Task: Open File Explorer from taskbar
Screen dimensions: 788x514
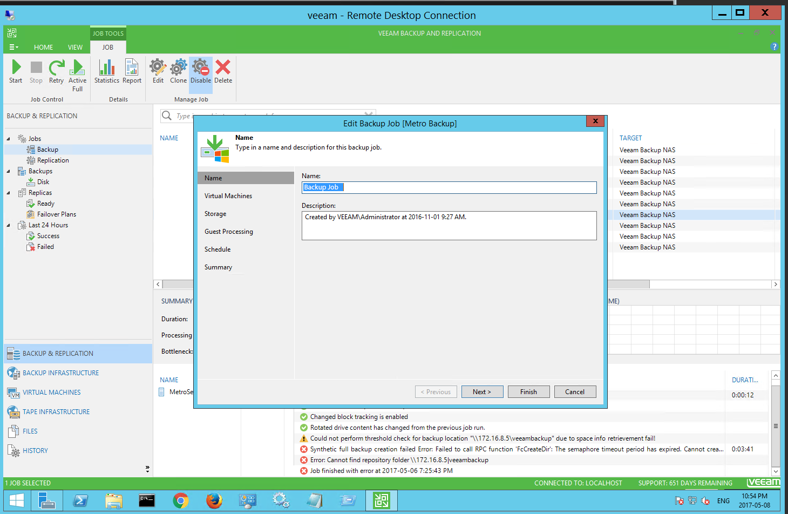Action: [x=114, y=501]
